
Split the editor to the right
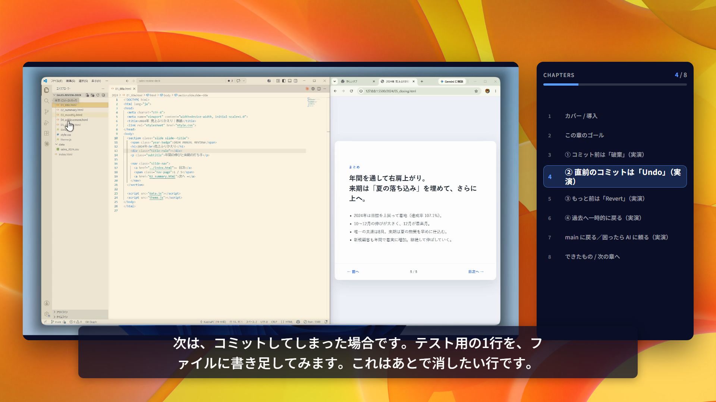[319, 89]
